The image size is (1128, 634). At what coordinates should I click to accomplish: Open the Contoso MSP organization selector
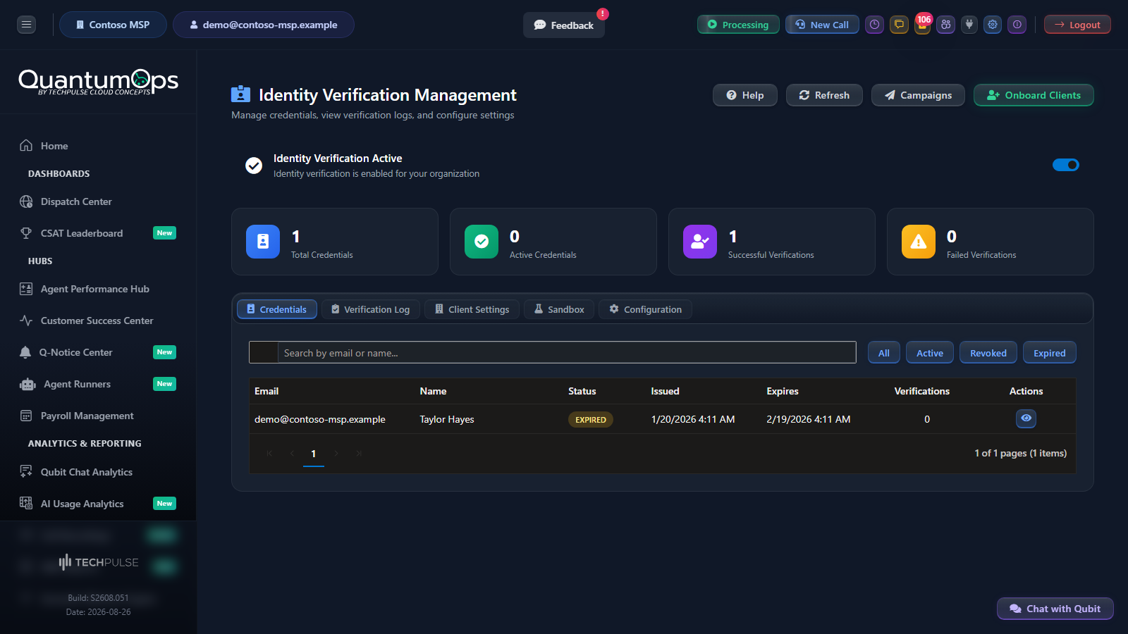click(x=113, y=25)
